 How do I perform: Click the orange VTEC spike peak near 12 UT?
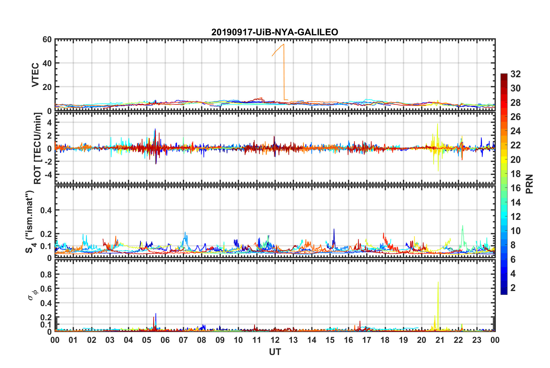coord(284,44)
